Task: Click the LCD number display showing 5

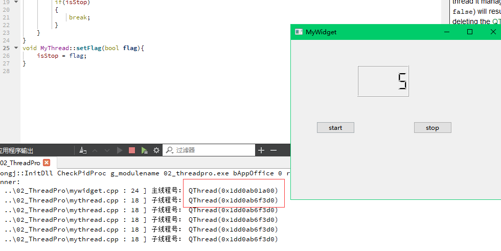Action: tap(383, 81)
